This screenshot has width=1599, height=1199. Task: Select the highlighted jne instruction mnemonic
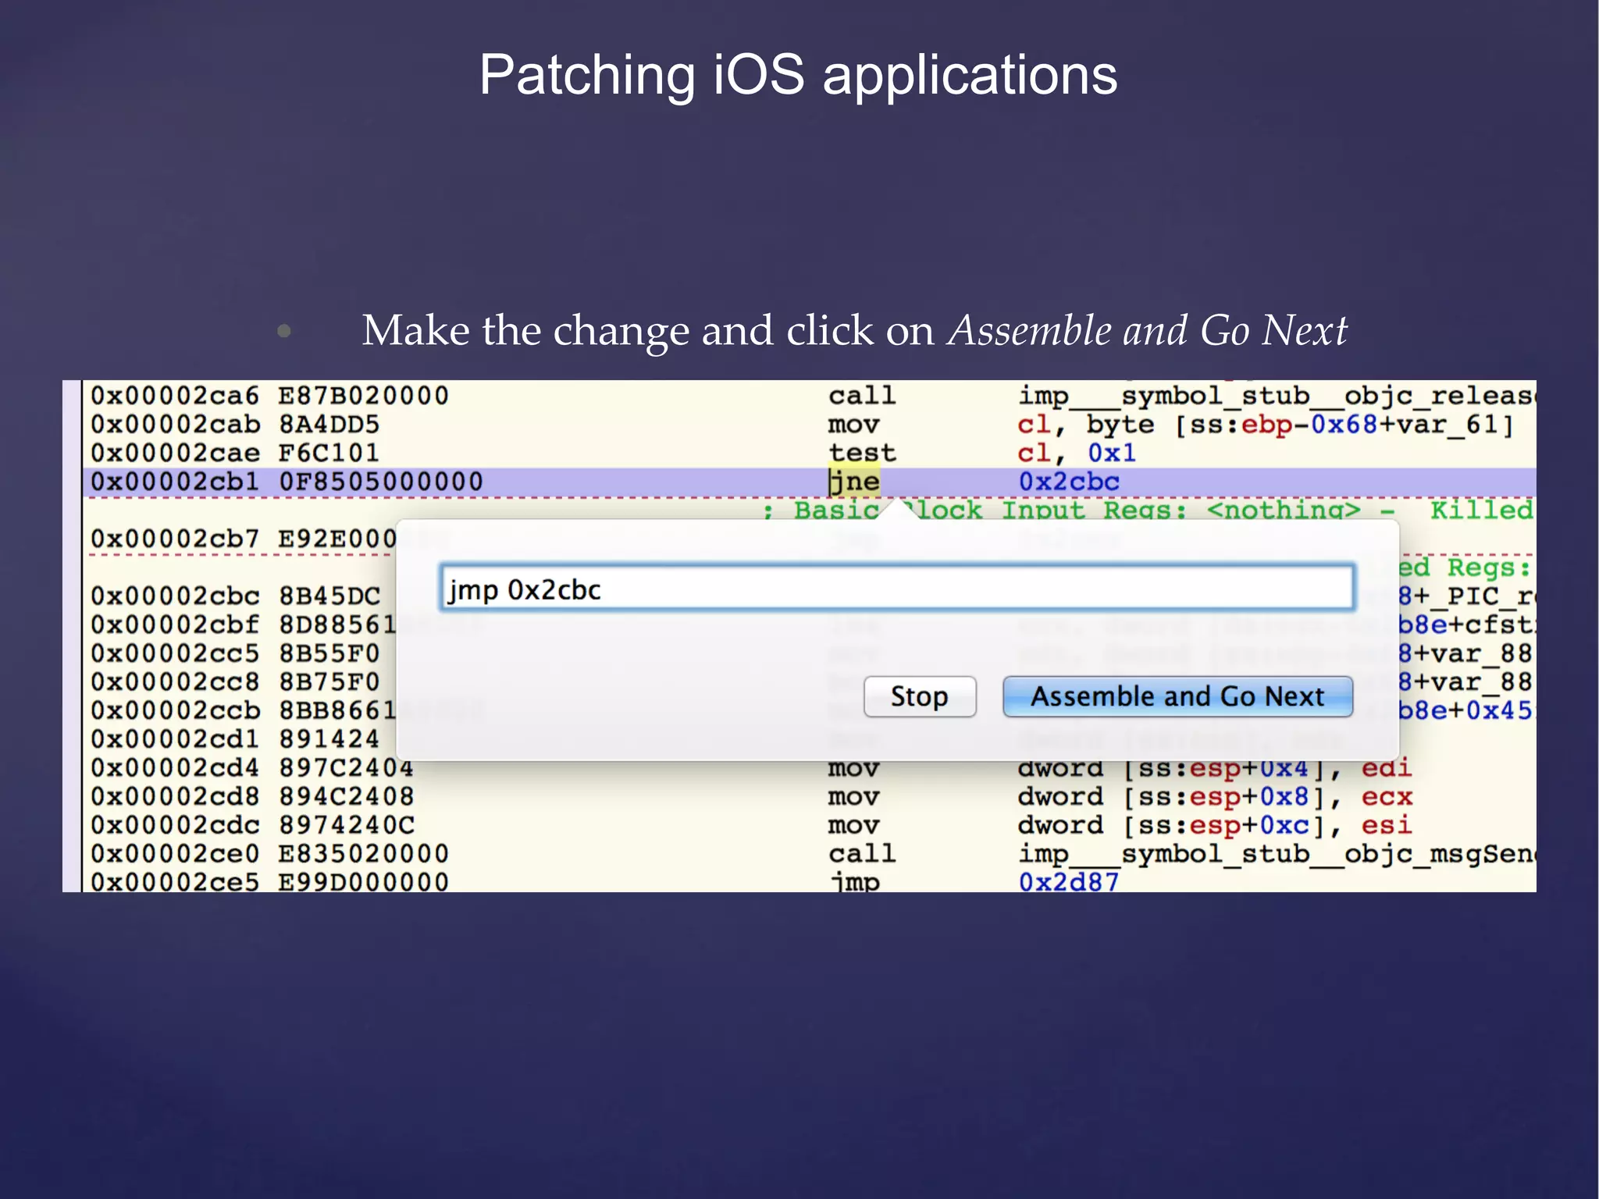(854, 482)
